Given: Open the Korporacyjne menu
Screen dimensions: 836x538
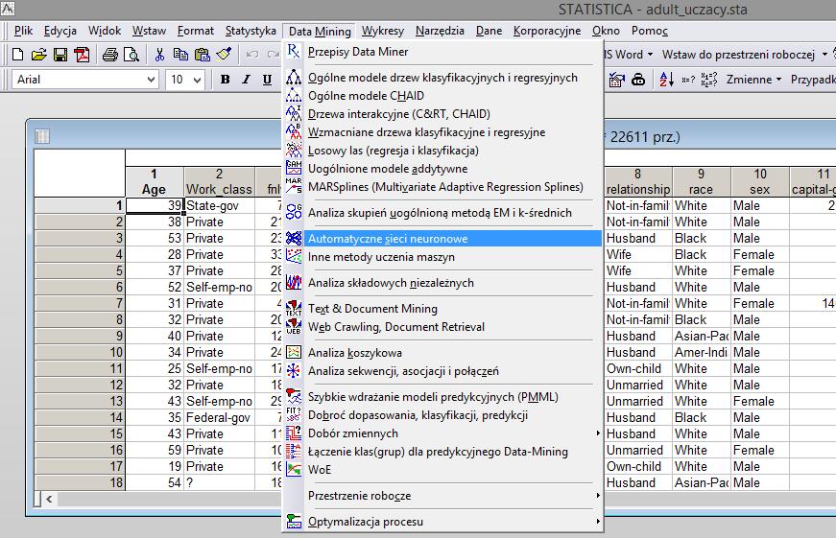Looking at the screenshot, I should click(x=547, y=31).
